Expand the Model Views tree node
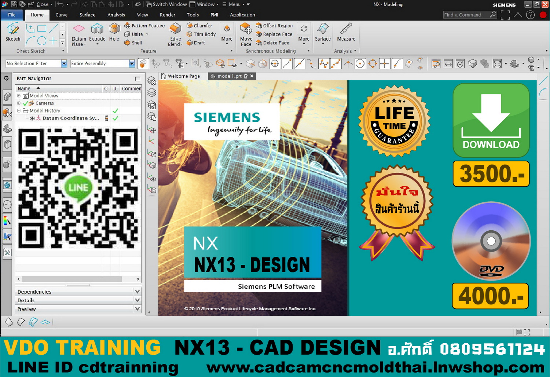Viewport: 550px width, 377px height. [19, 96]
